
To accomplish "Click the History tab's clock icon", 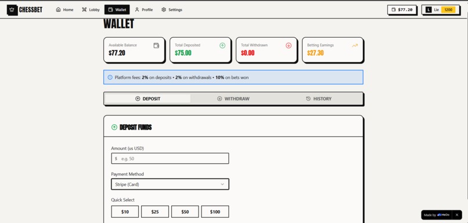I will click(x=308, y=99).
